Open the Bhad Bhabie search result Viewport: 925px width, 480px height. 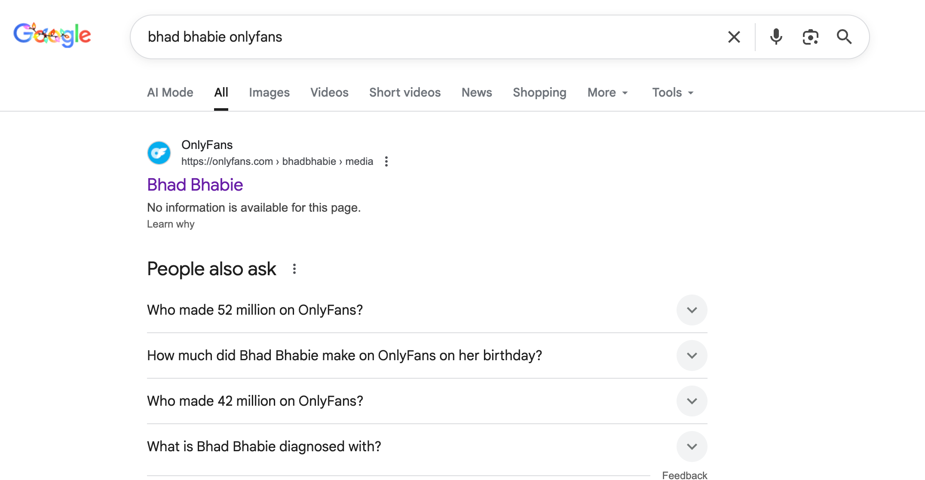coord(195,185)
